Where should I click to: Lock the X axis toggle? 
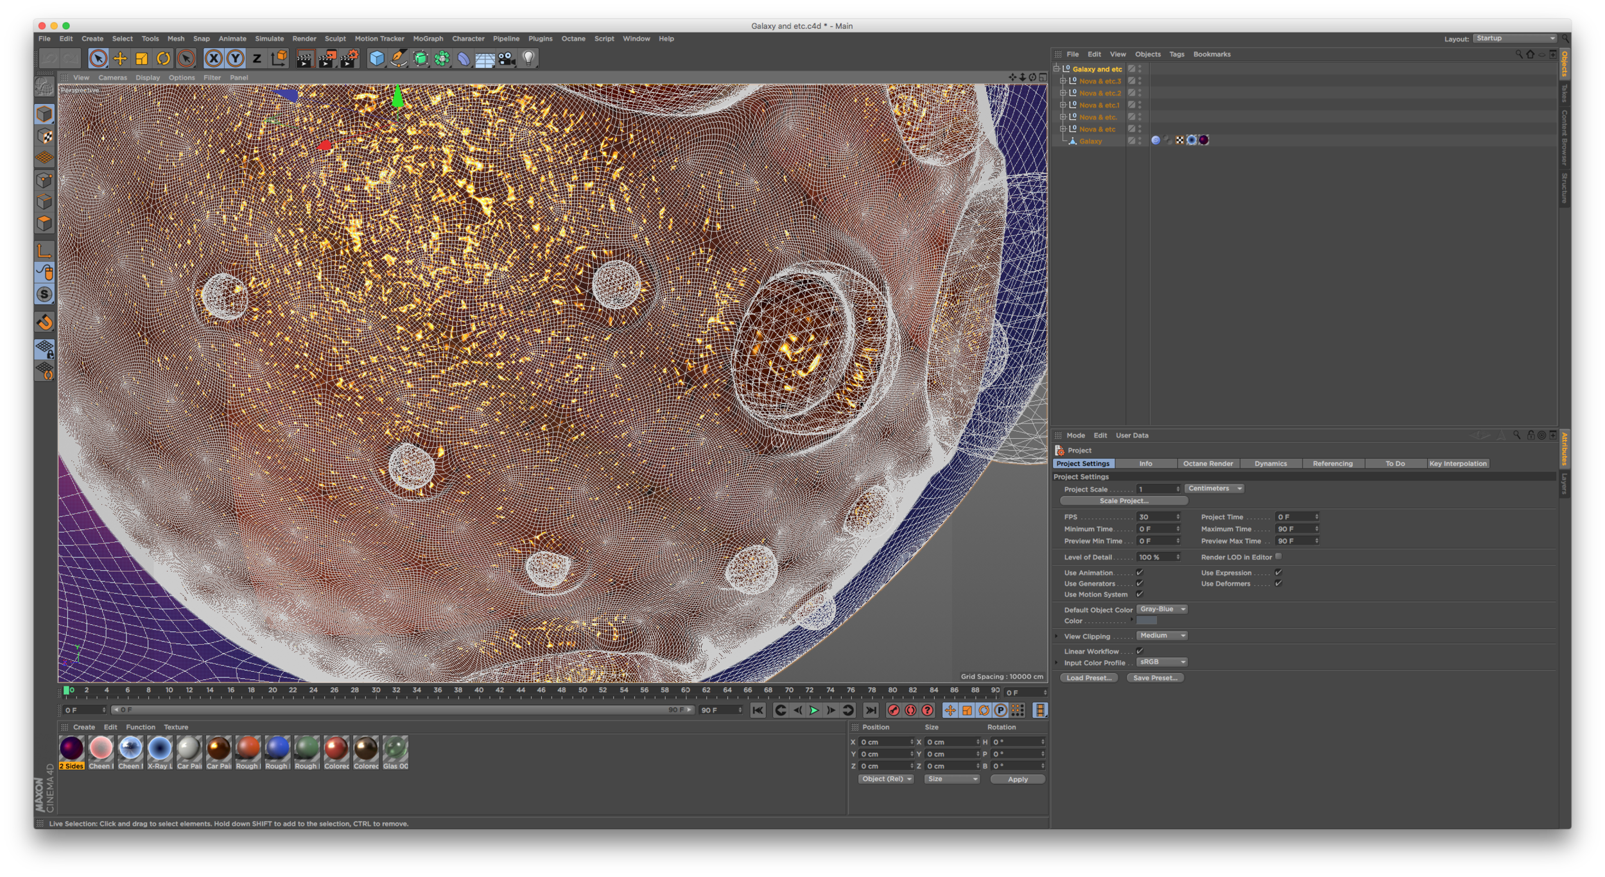tap(214, 59)
